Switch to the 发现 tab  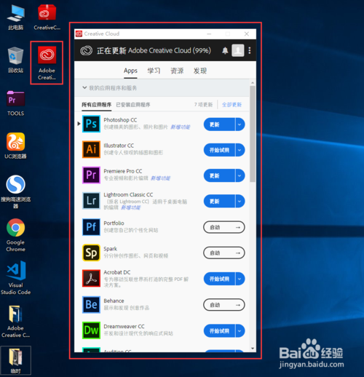(x=200, y=71)
